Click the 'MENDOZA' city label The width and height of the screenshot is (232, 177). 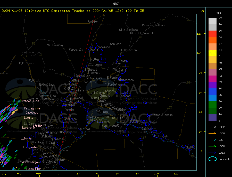69,84
